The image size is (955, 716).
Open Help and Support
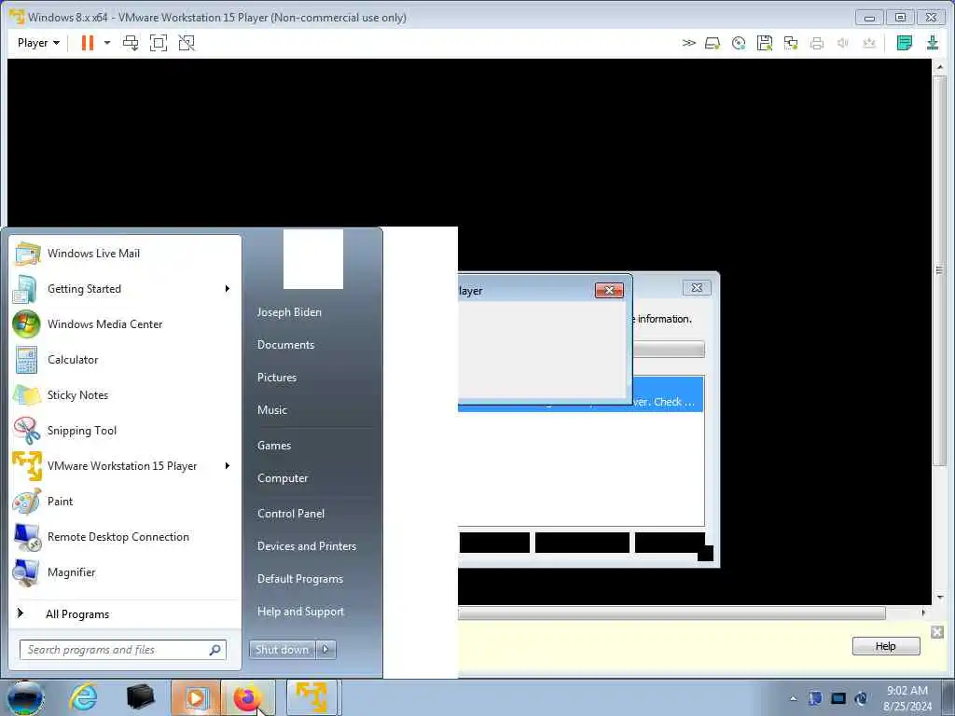(x=300, y=612)
